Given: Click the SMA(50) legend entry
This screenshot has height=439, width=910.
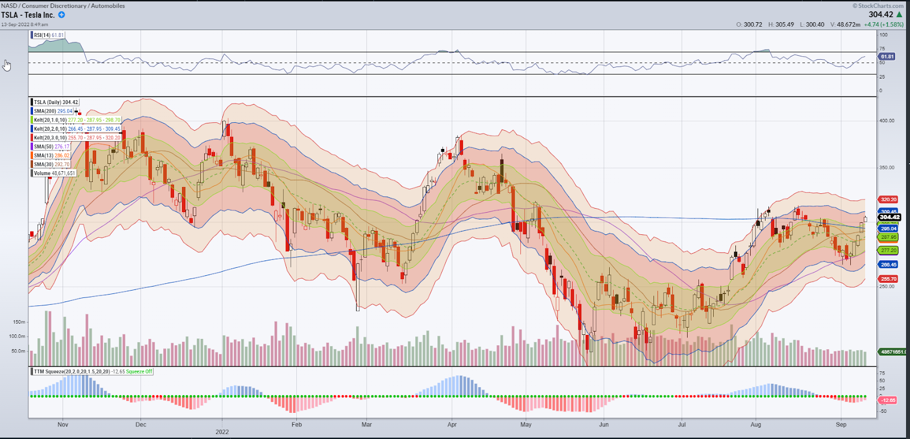Looking at the screenshot, I should pyautogui.click(x=51, y=147).
